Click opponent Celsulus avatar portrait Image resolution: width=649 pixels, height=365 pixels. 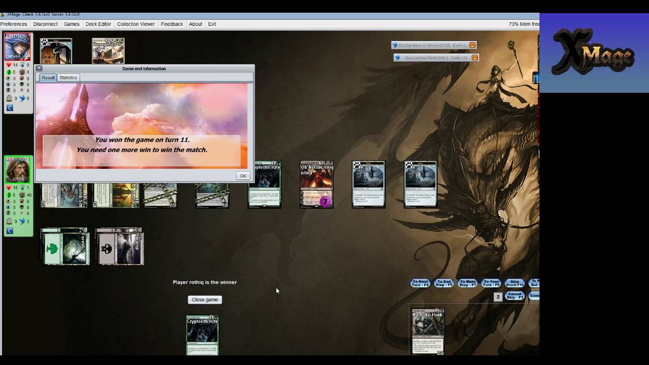pyautogui.click(x=18, y=47)
